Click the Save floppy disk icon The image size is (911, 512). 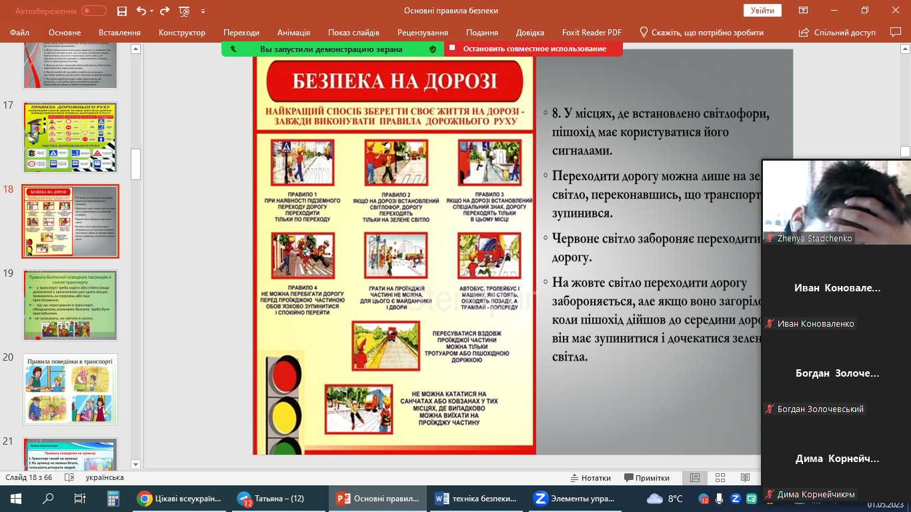tap(121, 11)
